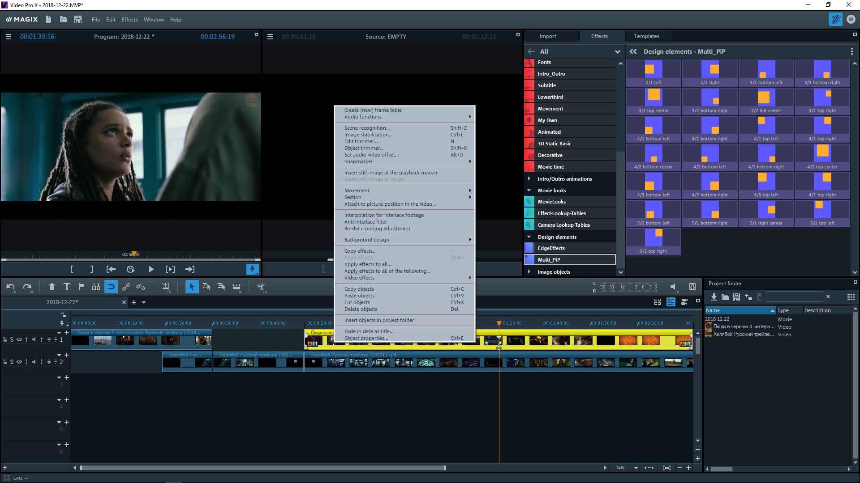Select the 2/1 left PiP template
The height and width of the screenshot is (483, 860).
coord(653,73)
